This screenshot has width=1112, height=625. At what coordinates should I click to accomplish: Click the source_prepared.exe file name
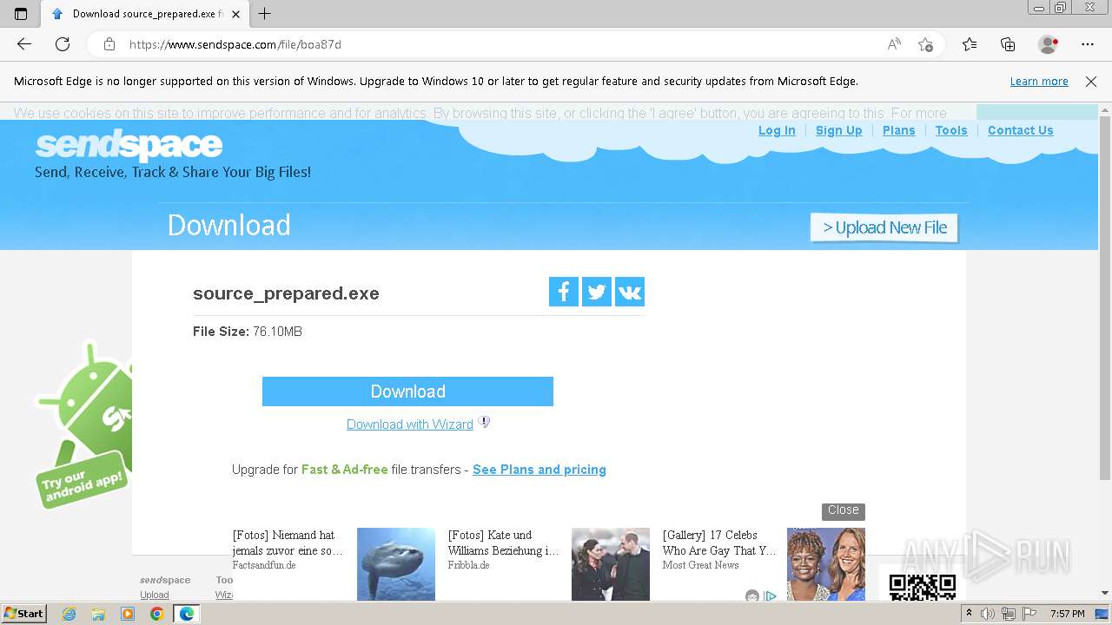pyautogui.click(x=286, y=293)
